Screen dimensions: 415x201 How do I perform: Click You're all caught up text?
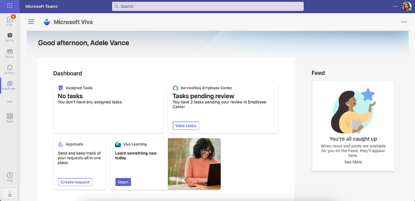pyautogui.click(x=353, y=139)
